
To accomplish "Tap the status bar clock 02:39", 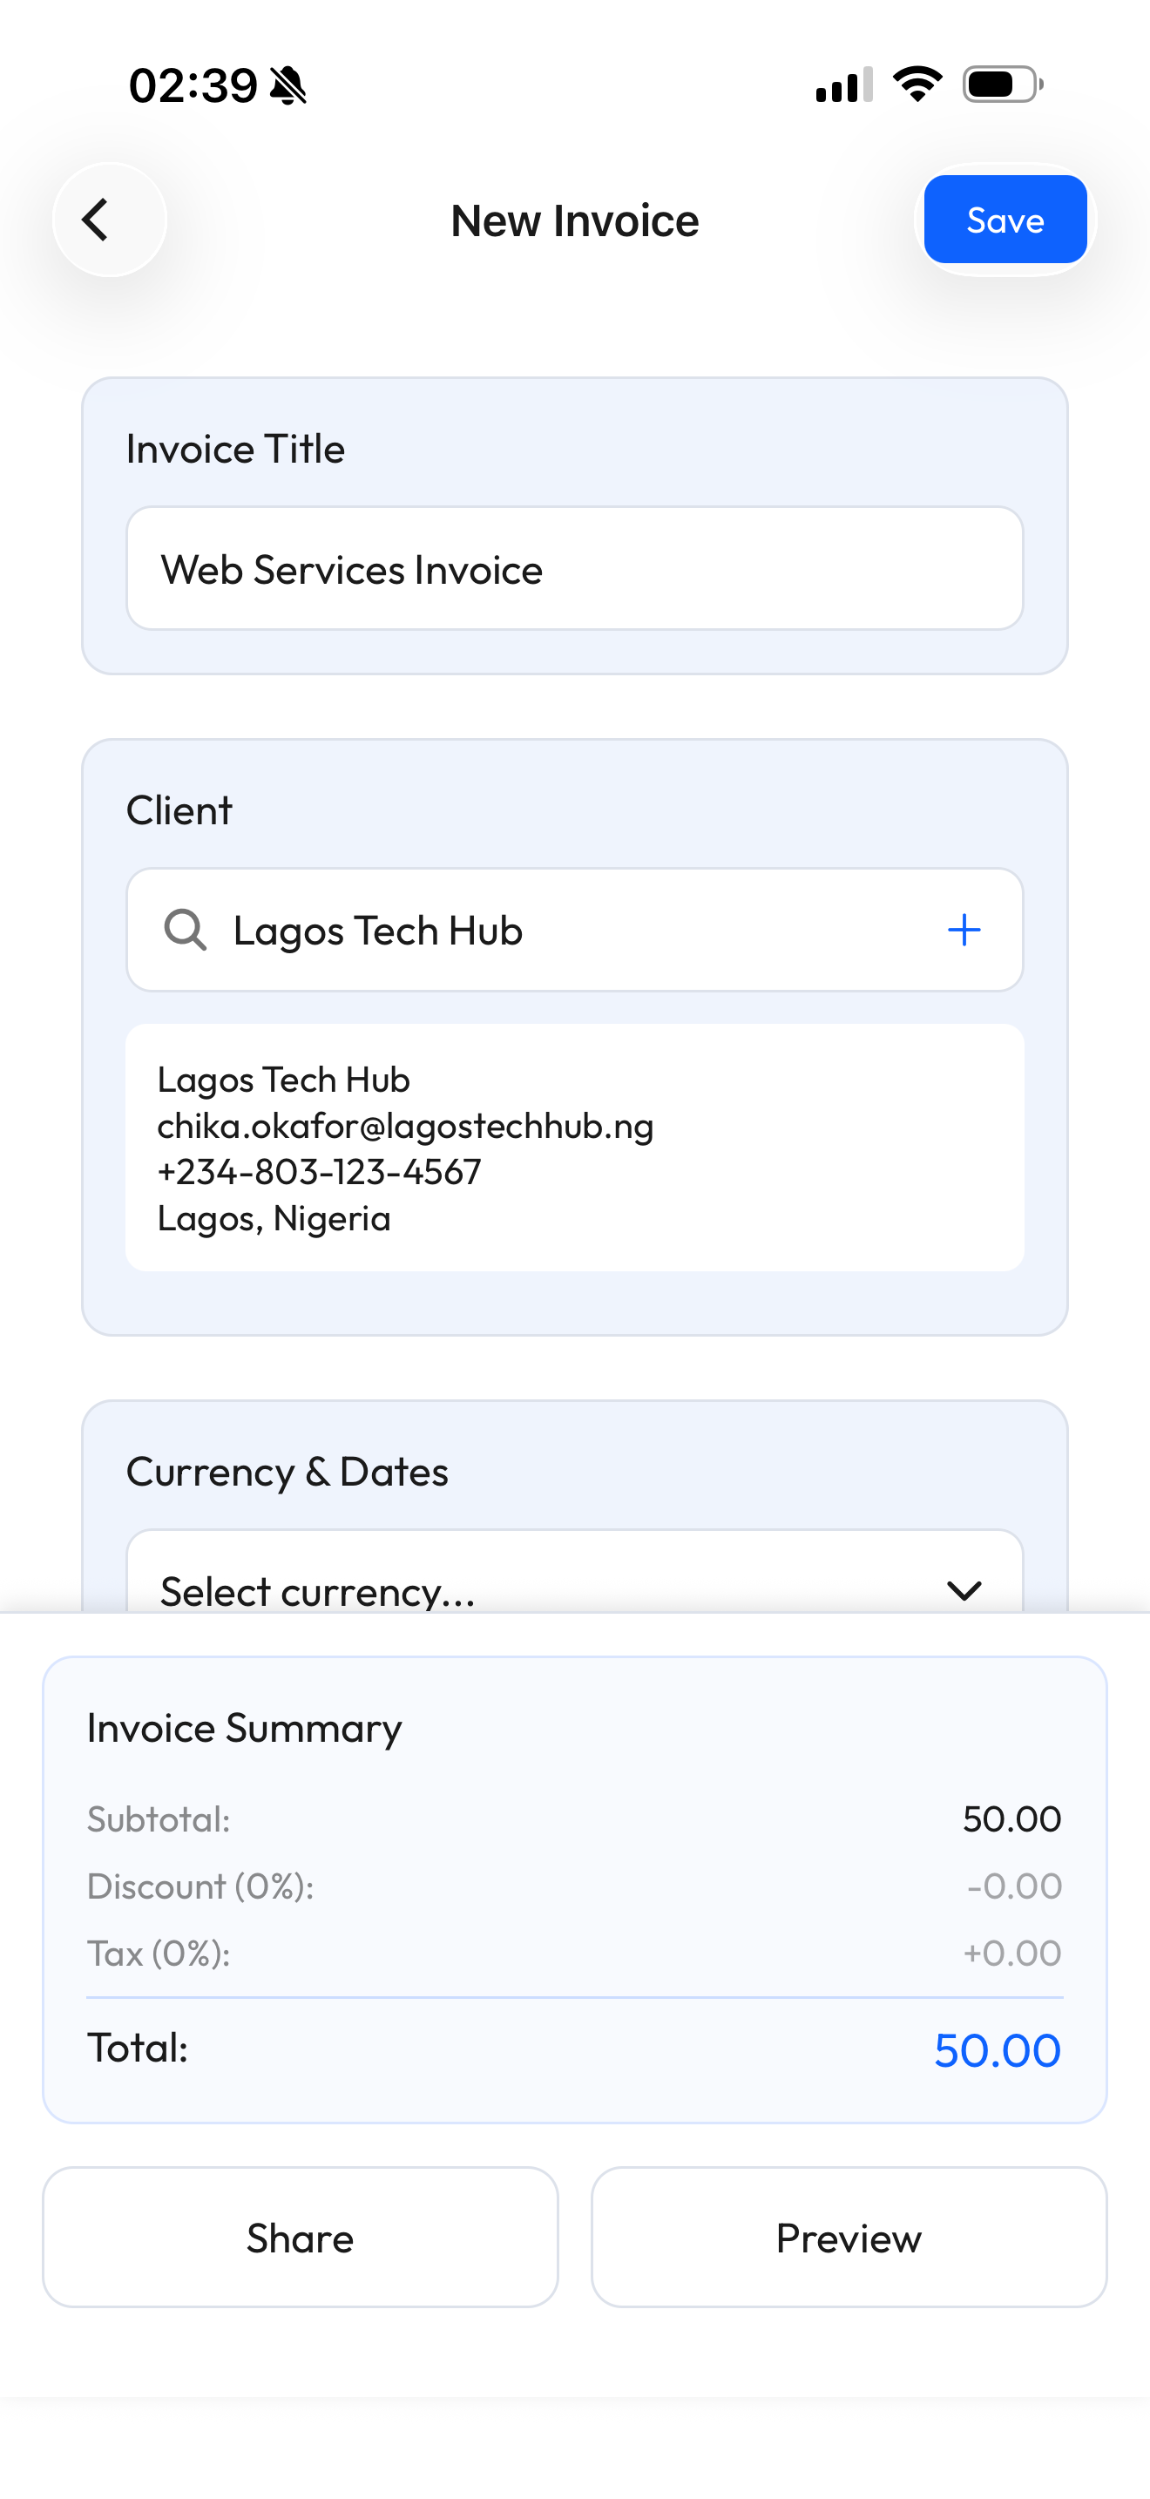I will (x=193, y=86).
